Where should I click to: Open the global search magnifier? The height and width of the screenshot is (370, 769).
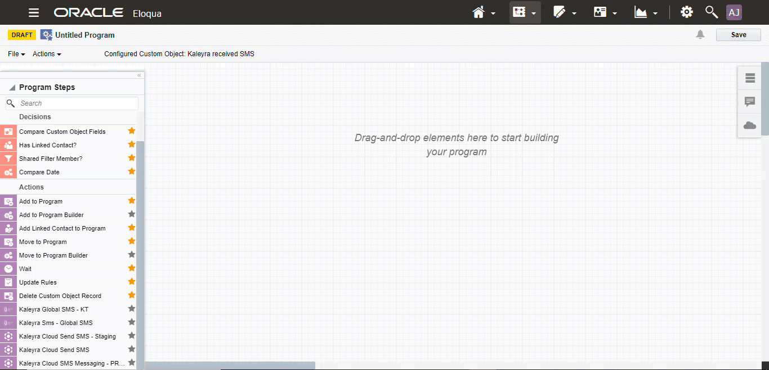[711, 12]
